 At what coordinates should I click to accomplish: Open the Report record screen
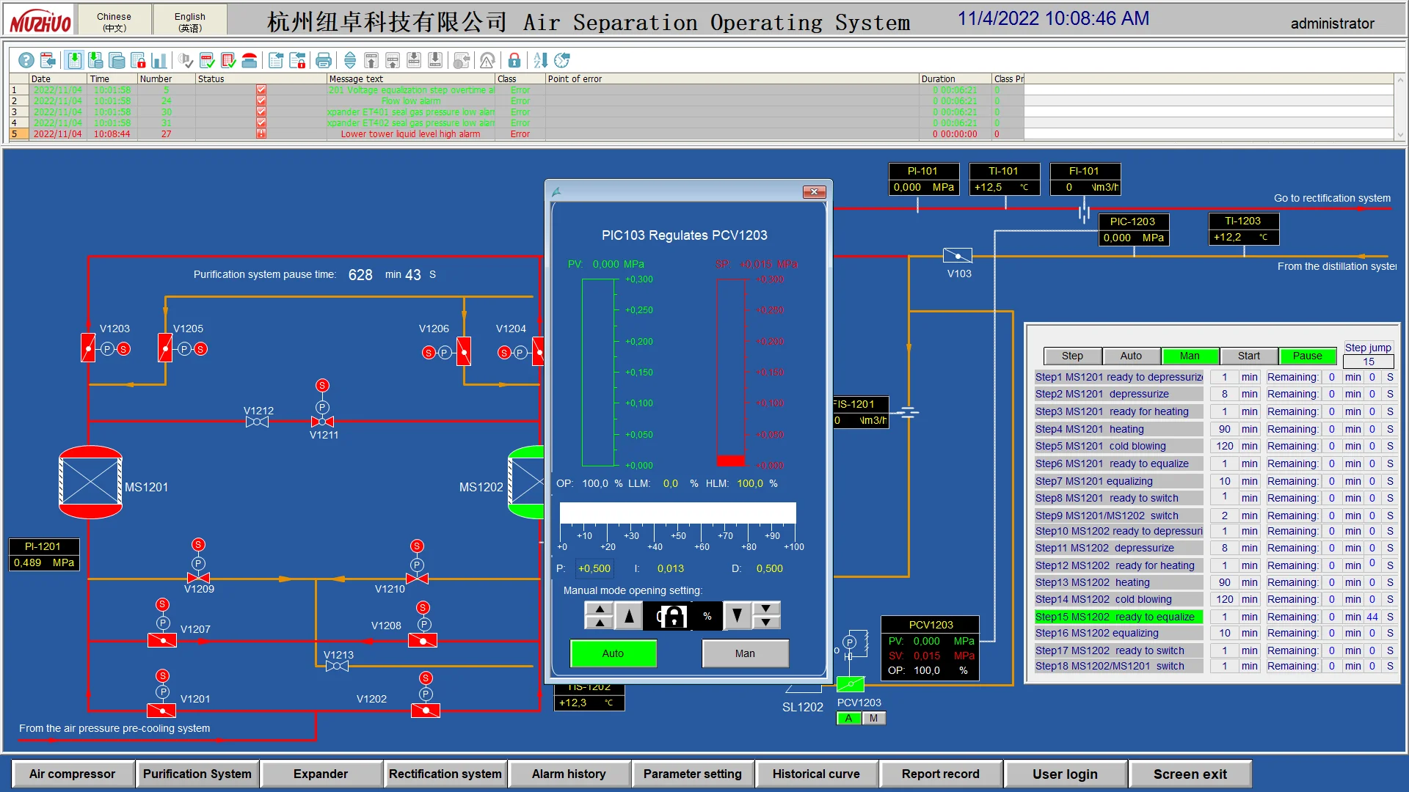coord(941,774)
